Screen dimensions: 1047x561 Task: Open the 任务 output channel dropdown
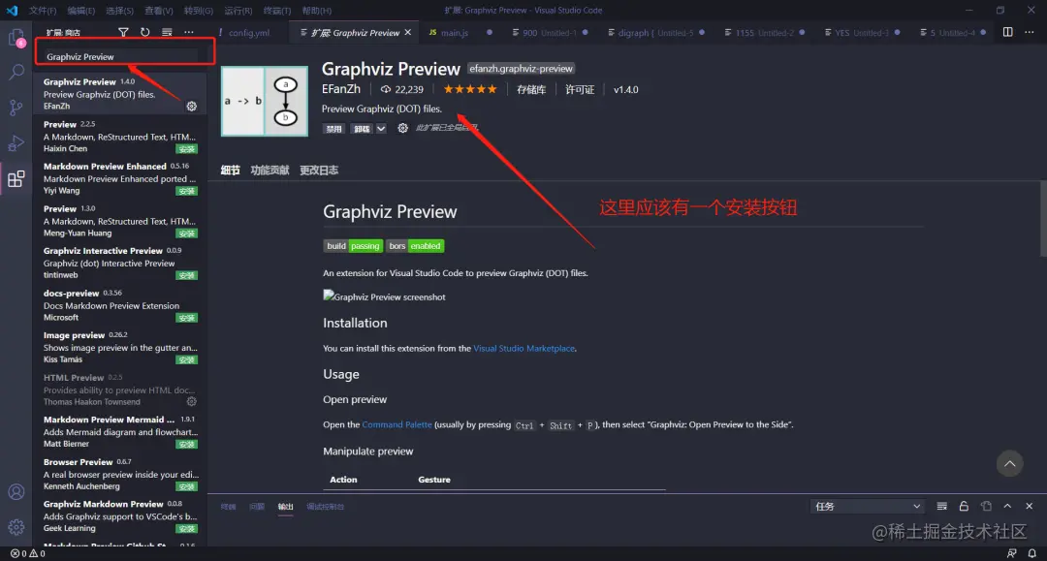click(867, 507)
